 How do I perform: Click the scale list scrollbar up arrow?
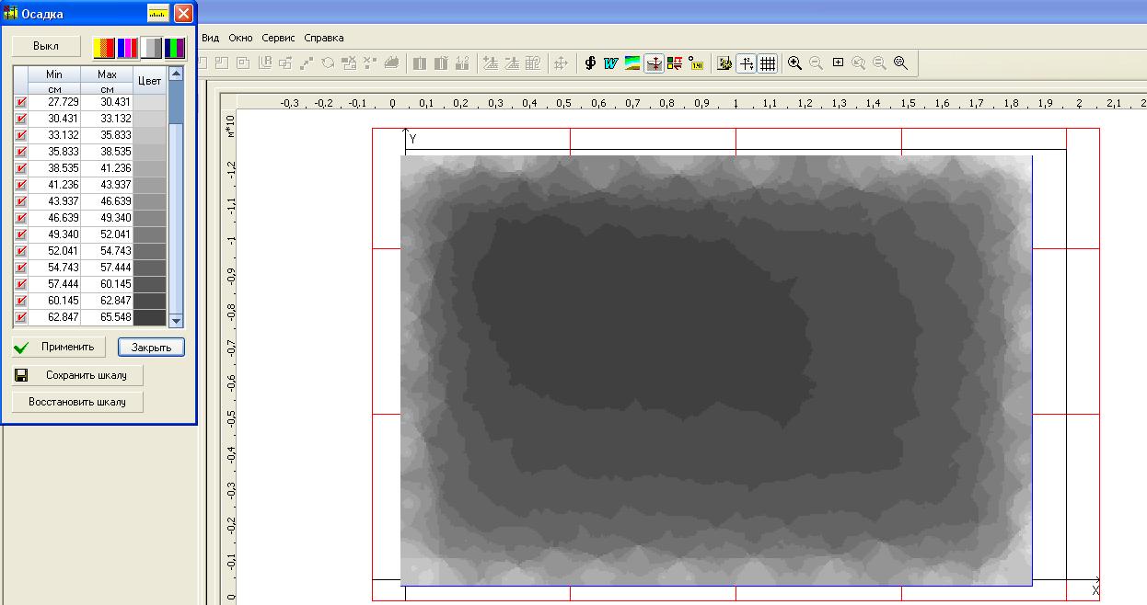pos(177,73)
